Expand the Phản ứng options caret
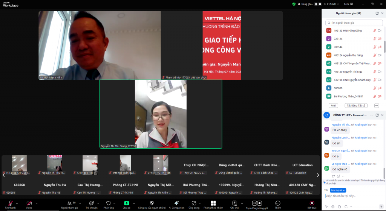386x211 pixels. point(114,203)
